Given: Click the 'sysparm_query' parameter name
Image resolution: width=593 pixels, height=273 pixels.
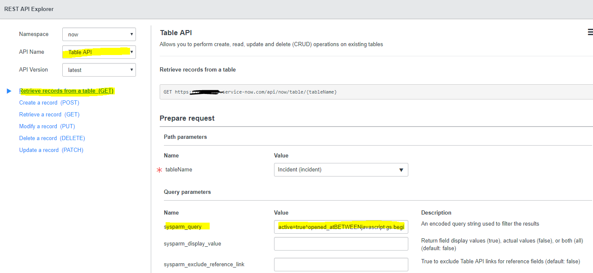Looking at the screenshot, I should (x=183, y=227).
